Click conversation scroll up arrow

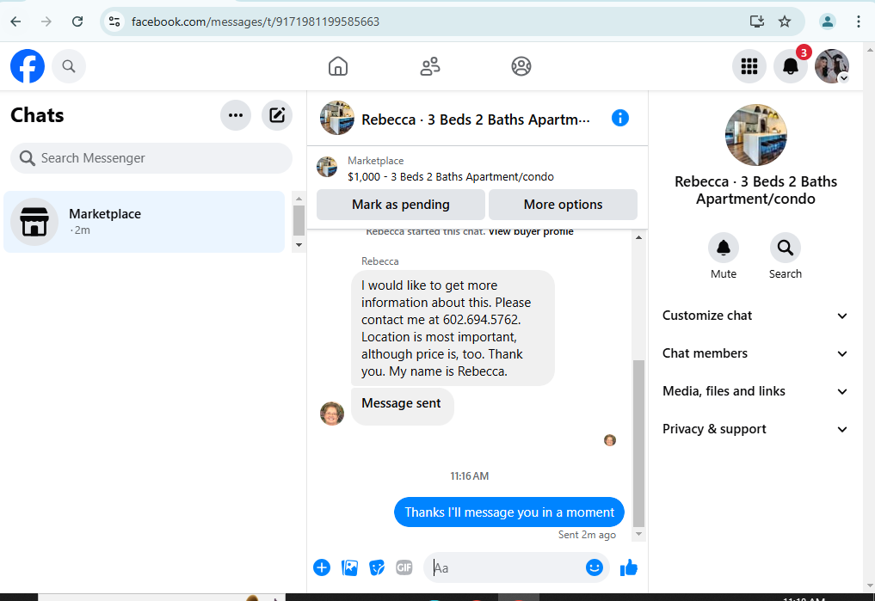click(639, 237)
